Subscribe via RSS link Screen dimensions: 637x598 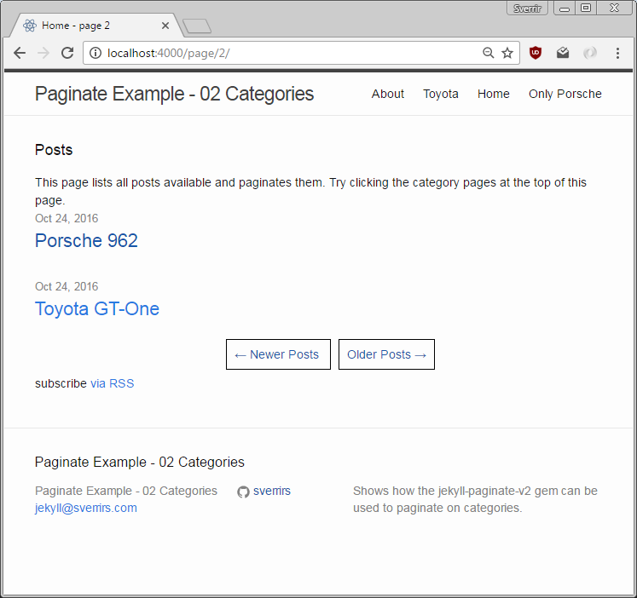(x=112, y=383)
